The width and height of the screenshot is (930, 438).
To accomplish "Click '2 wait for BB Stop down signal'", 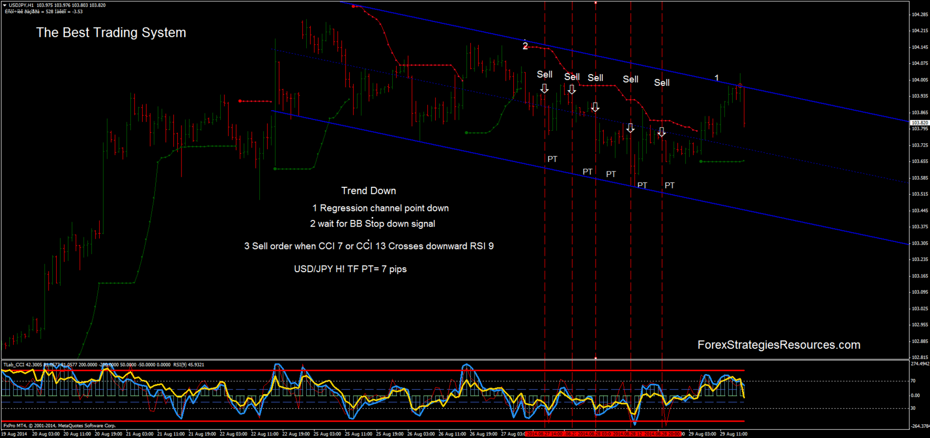I will coord(373,224).
